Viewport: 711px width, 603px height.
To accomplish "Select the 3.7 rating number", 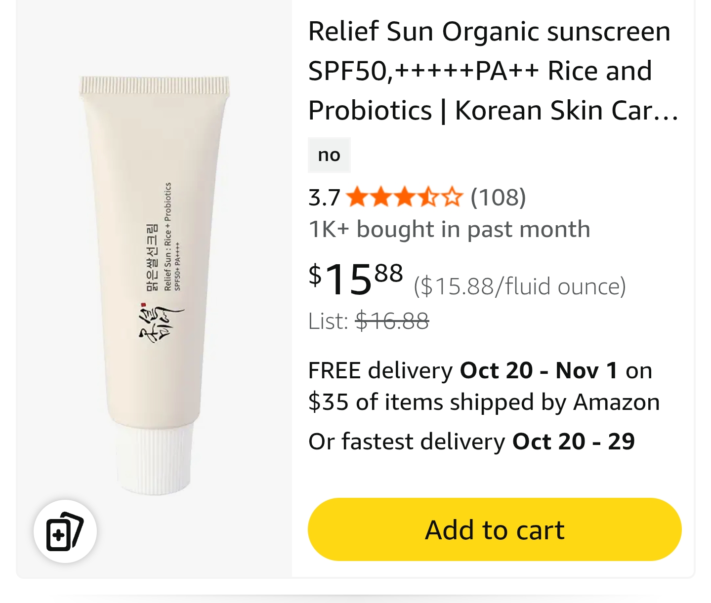I will tap(324, 198).
